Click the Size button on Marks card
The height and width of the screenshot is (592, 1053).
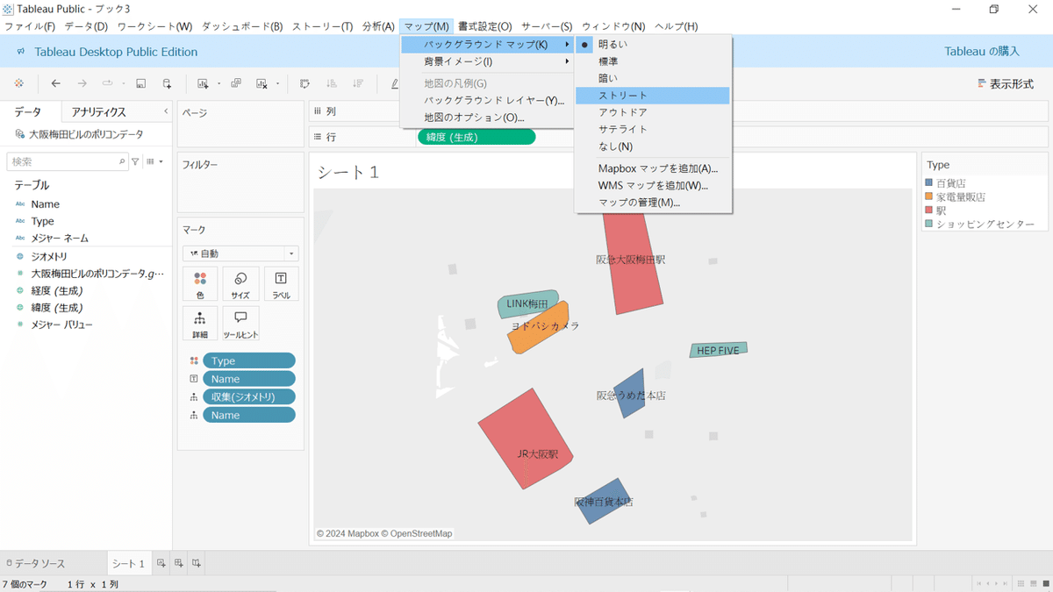click(240, 284)
